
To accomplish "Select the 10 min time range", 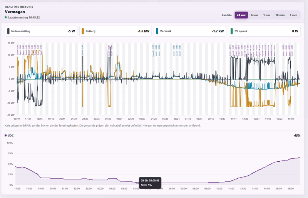I will click(280, 15).
